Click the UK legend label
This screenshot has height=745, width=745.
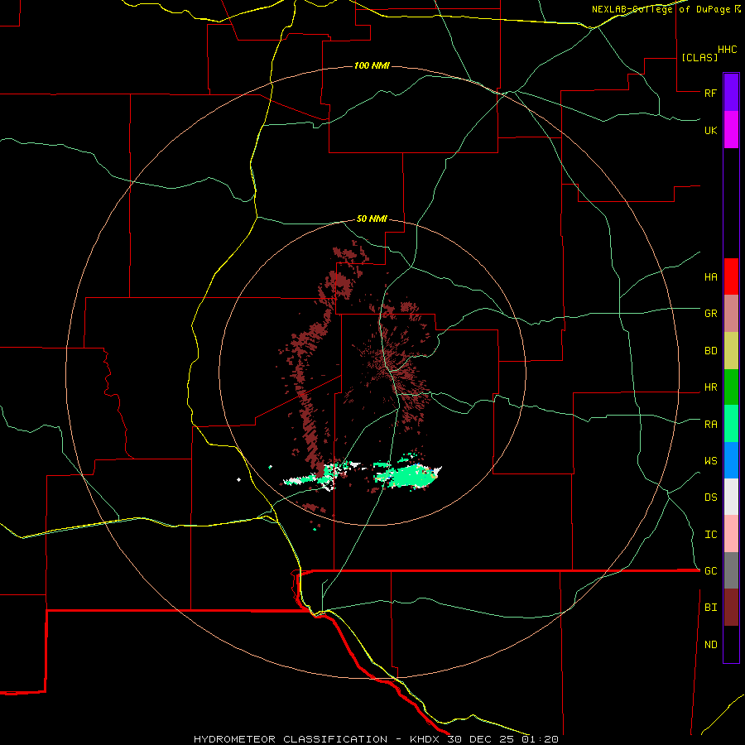point(711,130)
